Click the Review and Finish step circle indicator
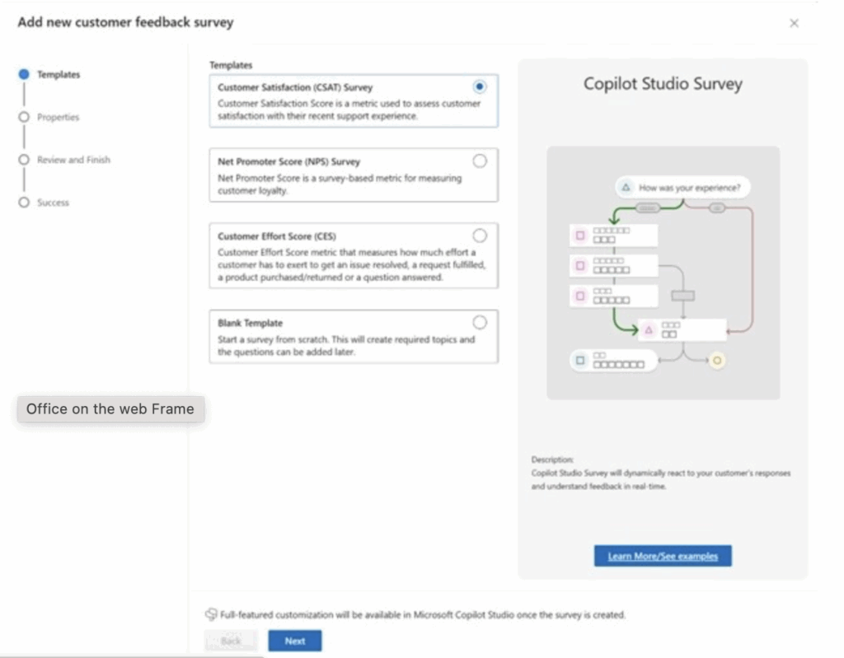The width and height of the screenshot is (844, 658). tap(24, 160)
